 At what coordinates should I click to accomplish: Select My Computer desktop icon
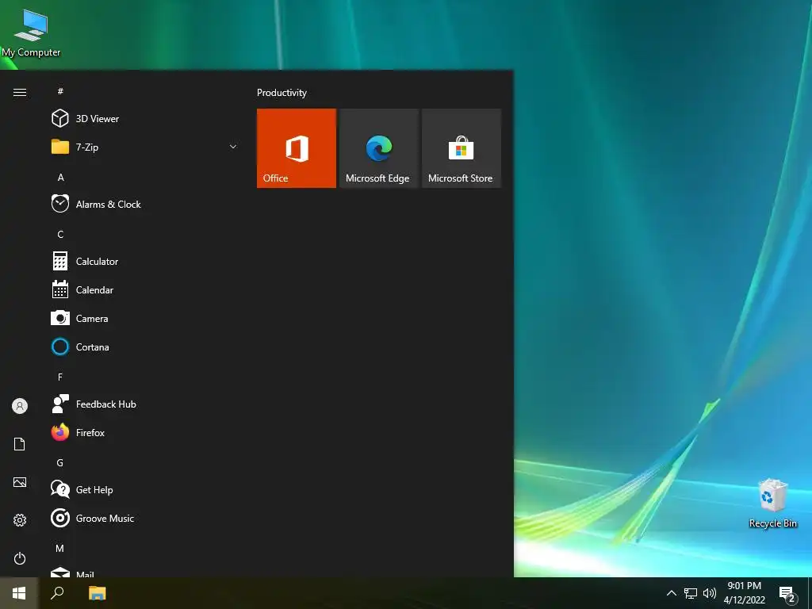31,33
